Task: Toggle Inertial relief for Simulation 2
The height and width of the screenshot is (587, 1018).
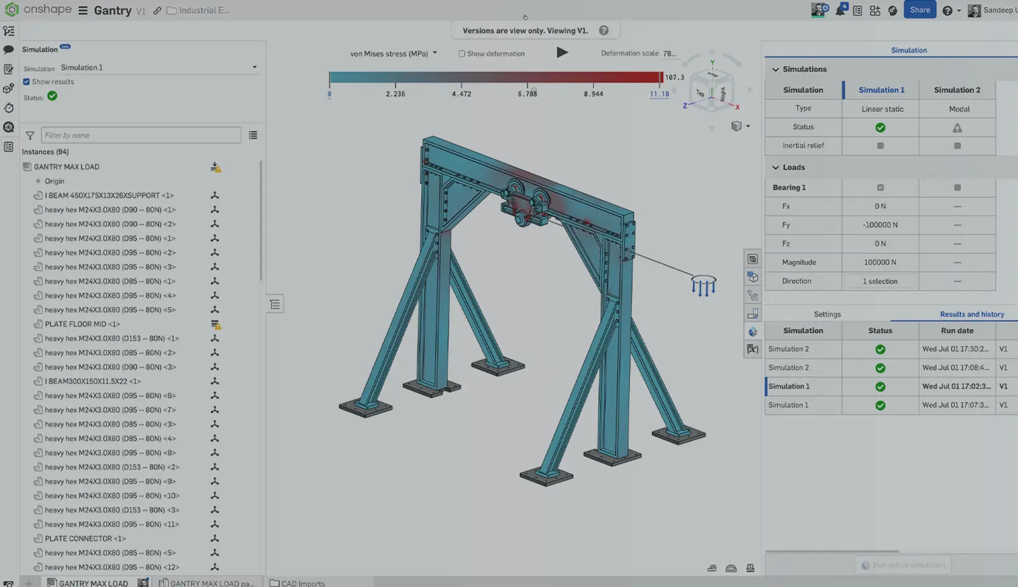Action: (958, 146)
